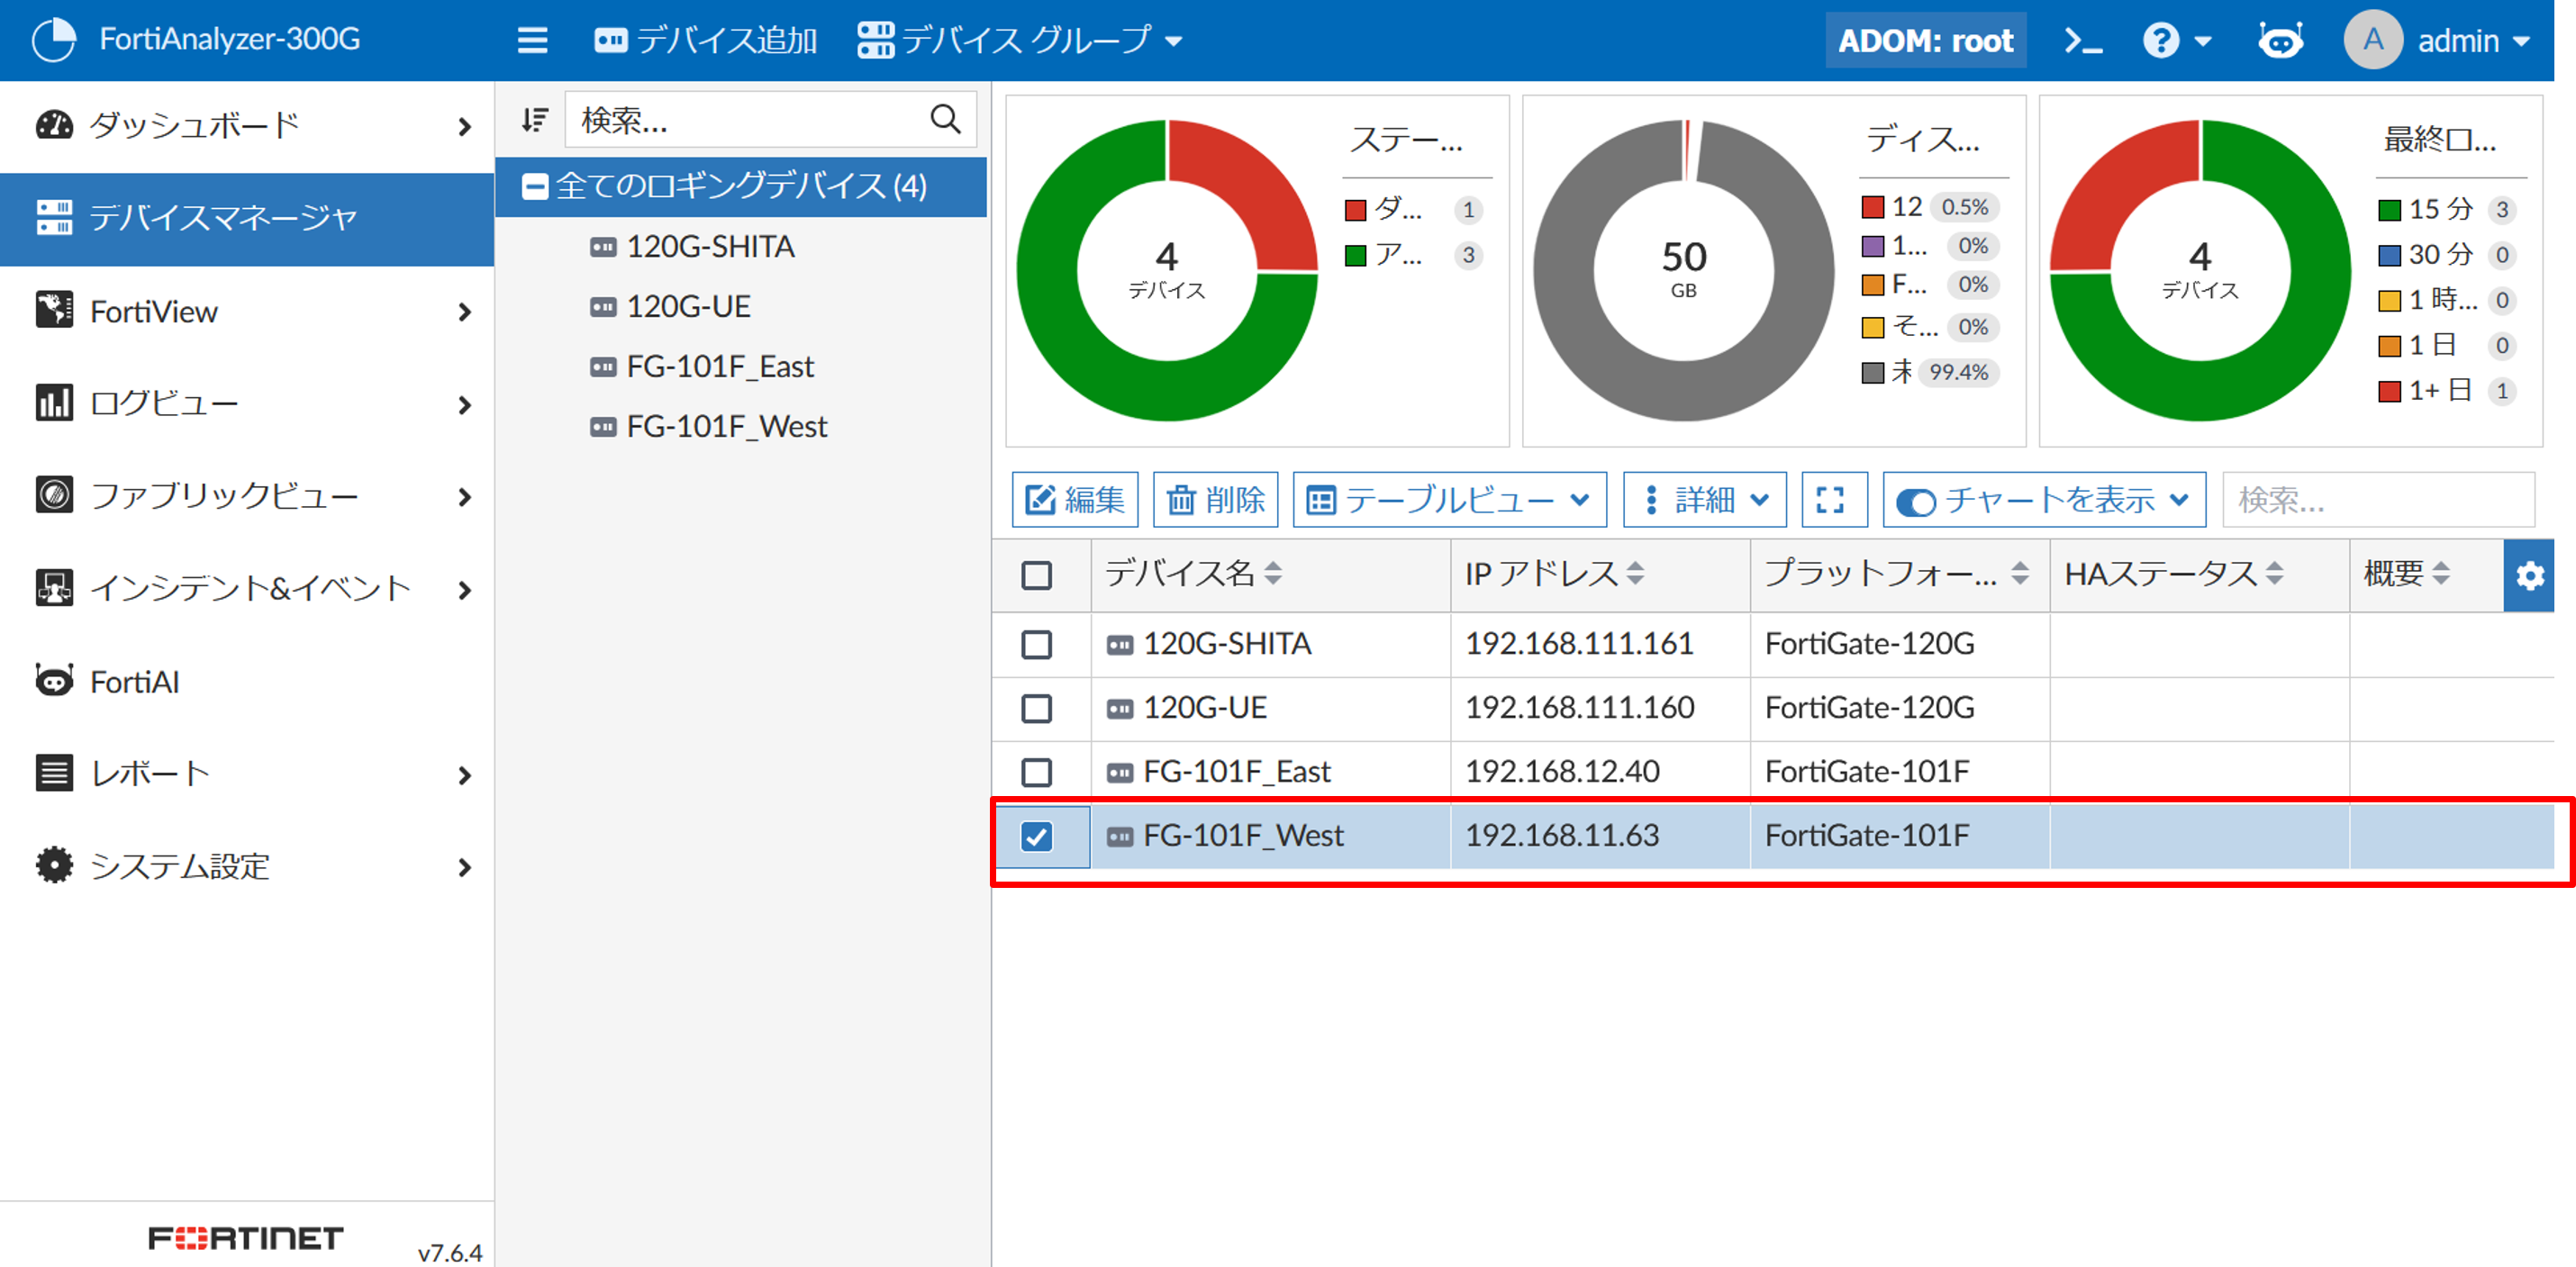Click the magnifier icon in device search
The width and height of the screenshot is (2576, 1267).
945,120
